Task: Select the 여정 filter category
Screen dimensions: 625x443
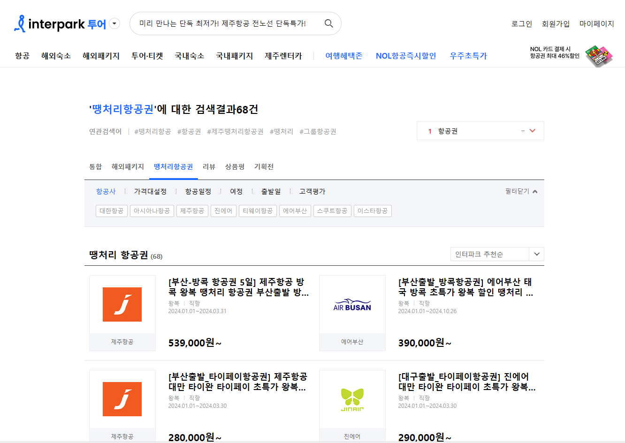Action: pos(236,191)
